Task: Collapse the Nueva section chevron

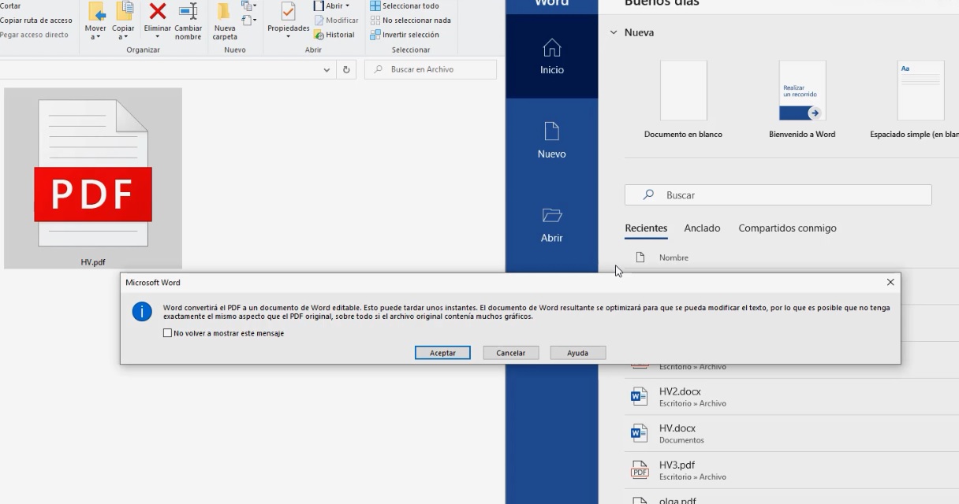Action: [613, 32]
